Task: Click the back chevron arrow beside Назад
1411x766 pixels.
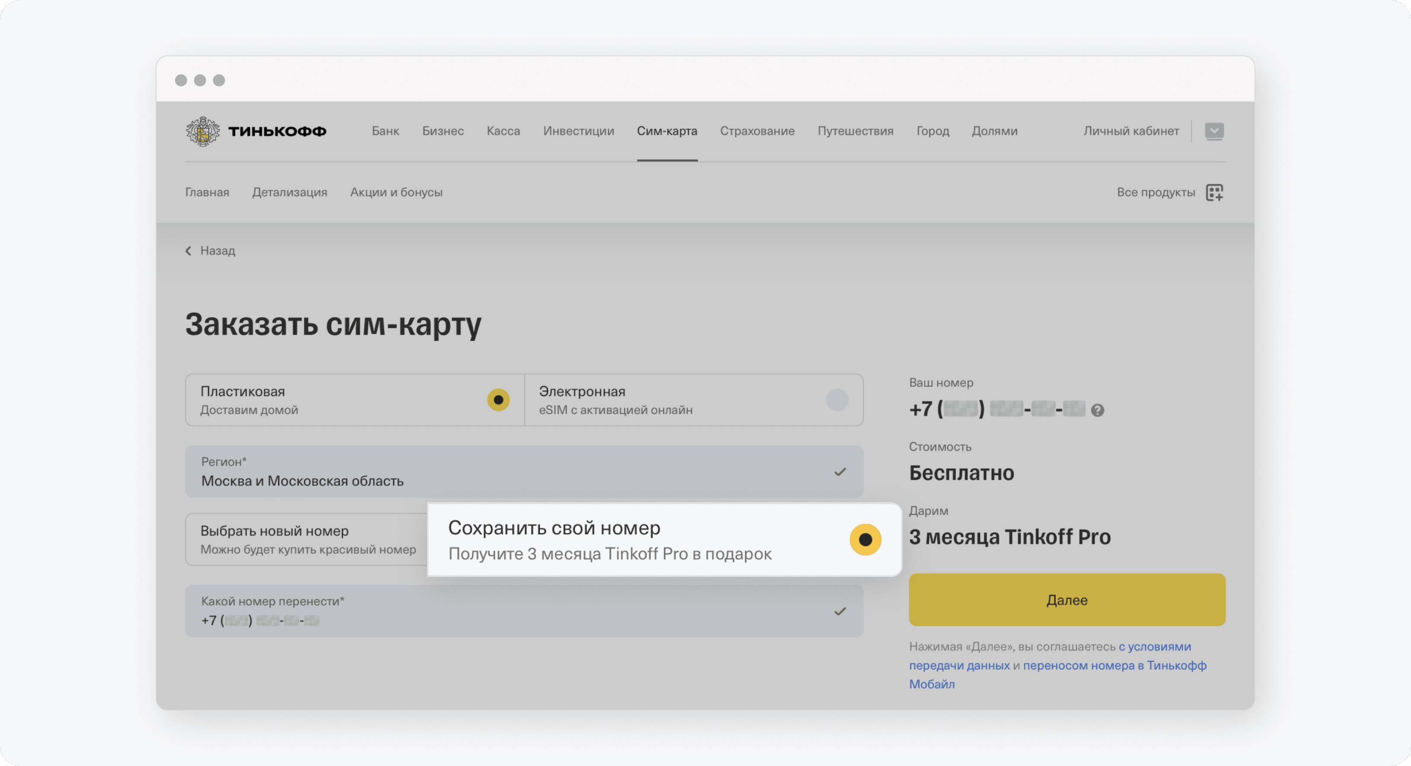Action: pos(188,250)
